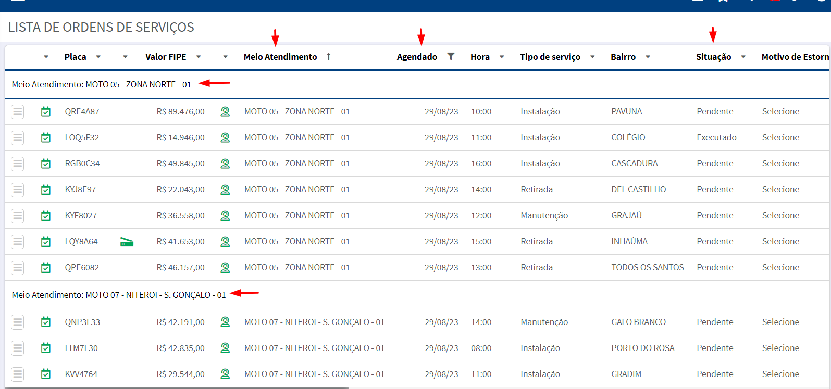Sort by the Meio Atendimento column header
The image size is (831, 389).
pos(280,57)
